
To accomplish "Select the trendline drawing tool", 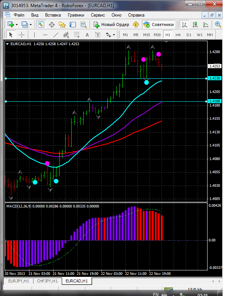I will pyautogui.click(x=55, y=35).
